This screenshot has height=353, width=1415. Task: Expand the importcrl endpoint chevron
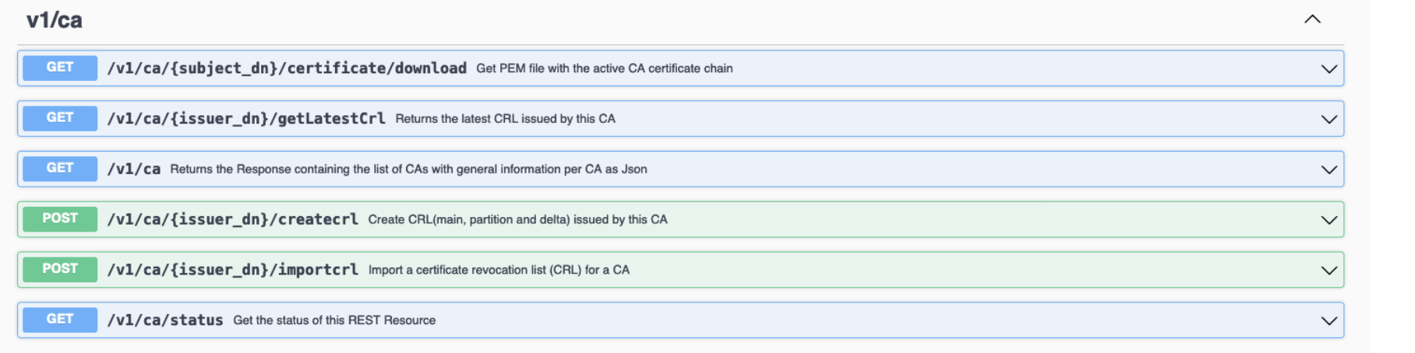point(1329,271)
